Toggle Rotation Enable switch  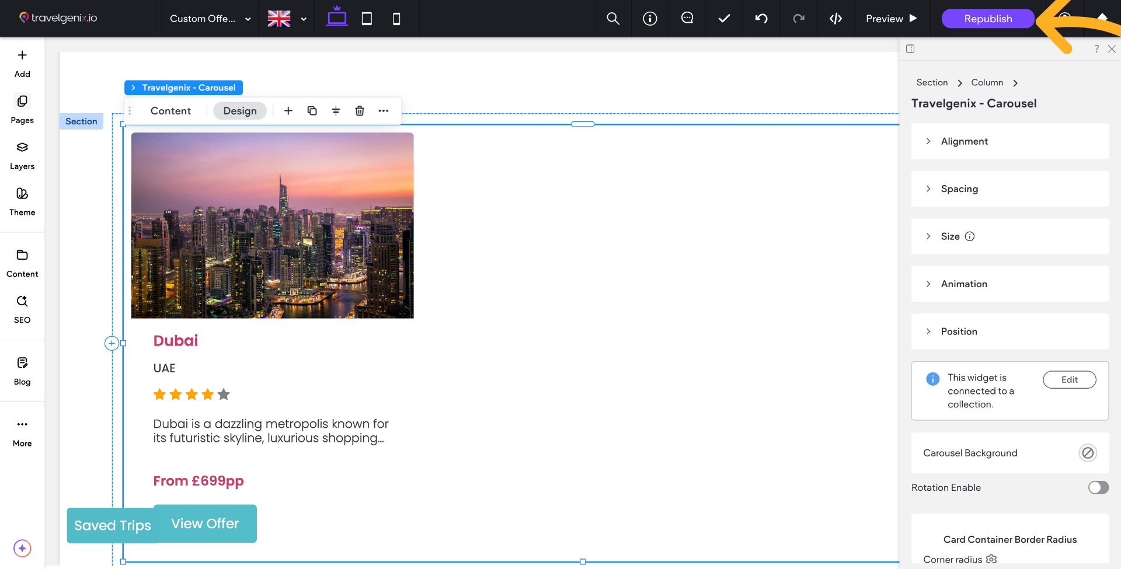click(1098, 487)
